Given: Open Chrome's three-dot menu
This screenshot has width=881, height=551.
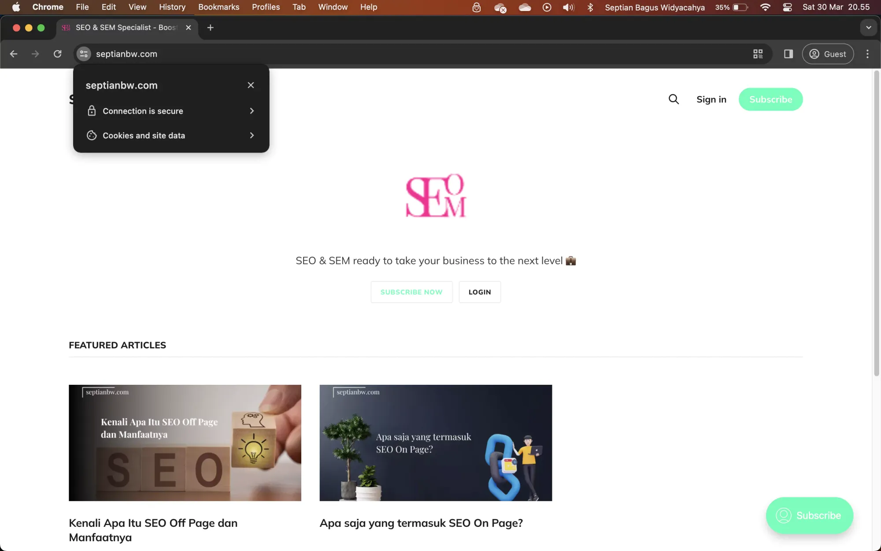Looking at the screenshot, I should tap(867, 54).
